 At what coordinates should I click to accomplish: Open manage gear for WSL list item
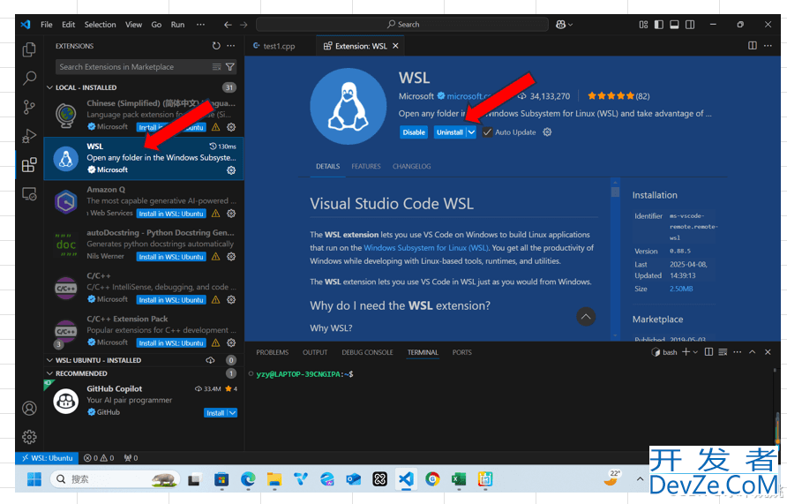pos(231,170)
